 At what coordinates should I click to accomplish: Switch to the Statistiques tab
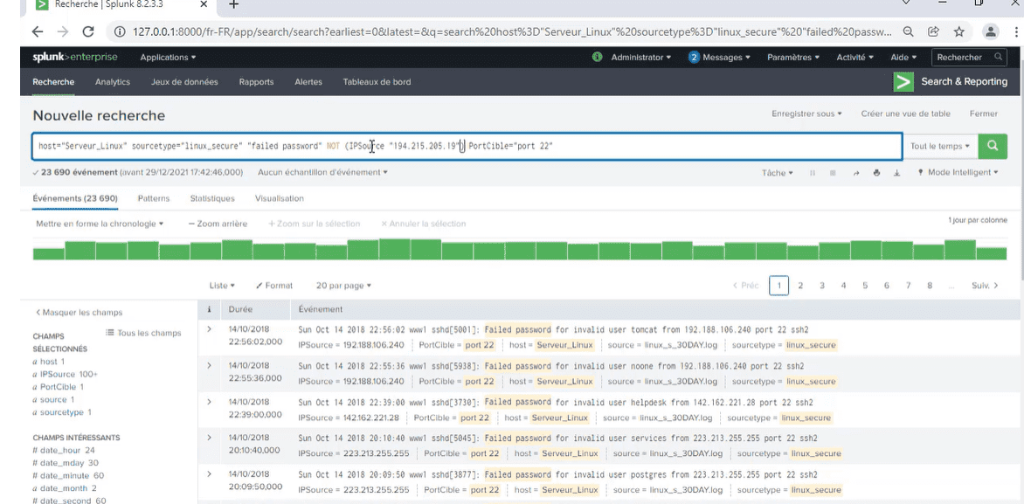tap(212, 198)
